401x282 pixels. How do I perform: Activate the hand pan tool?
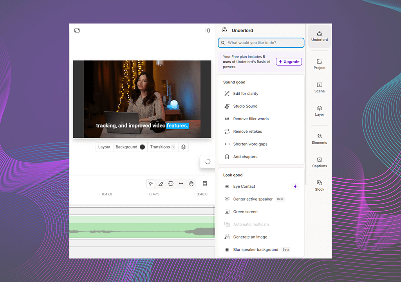(191, 184)
